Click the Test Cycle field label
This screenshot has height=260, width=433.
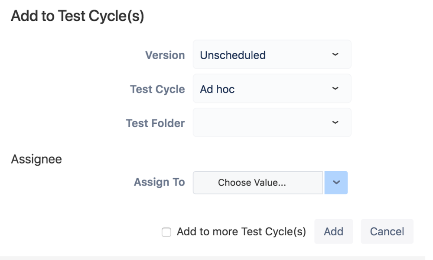tap(157, 89)
